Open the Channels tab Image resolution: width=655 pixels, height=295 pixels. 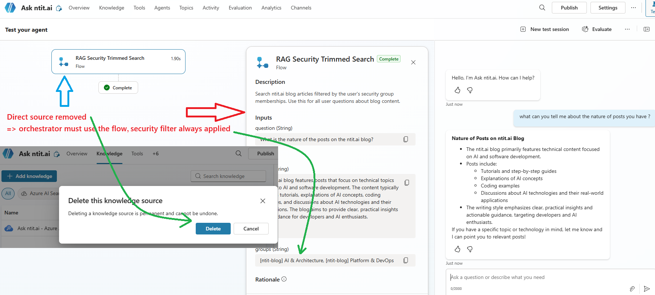301,8
